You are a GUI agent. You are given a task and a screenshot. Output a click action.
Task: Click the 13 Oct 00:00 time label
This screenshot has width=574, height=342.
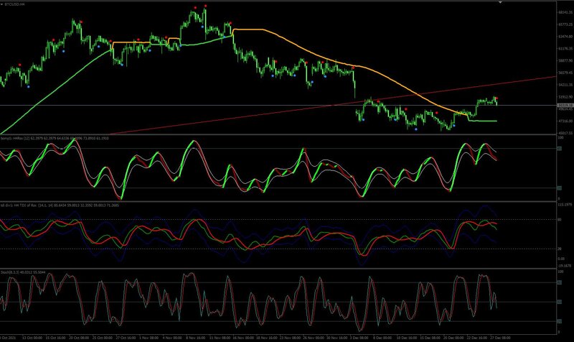coord(32,338)
